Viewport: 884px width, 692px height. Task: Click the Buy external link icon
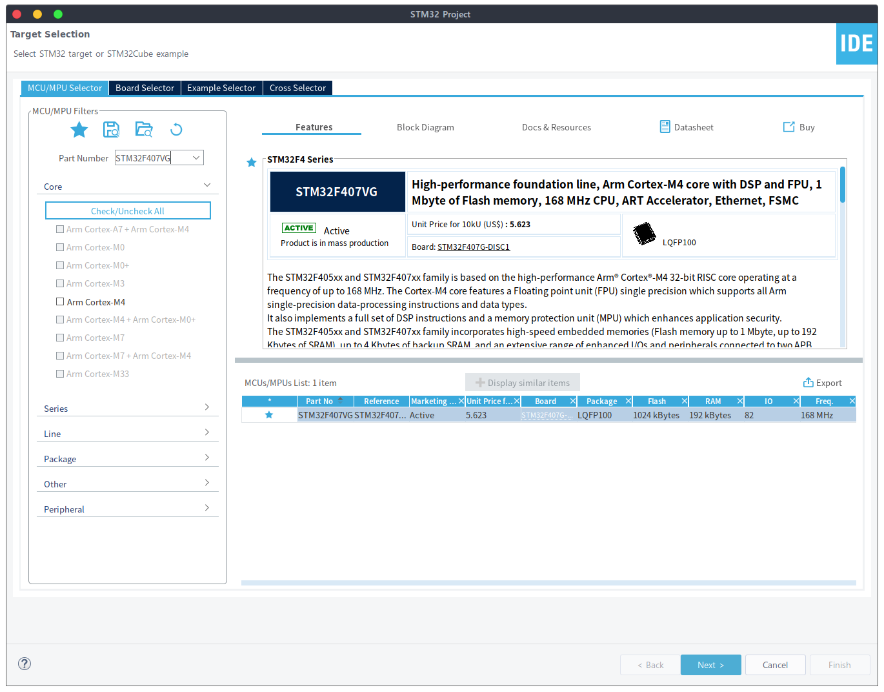(x=789, y=127)
